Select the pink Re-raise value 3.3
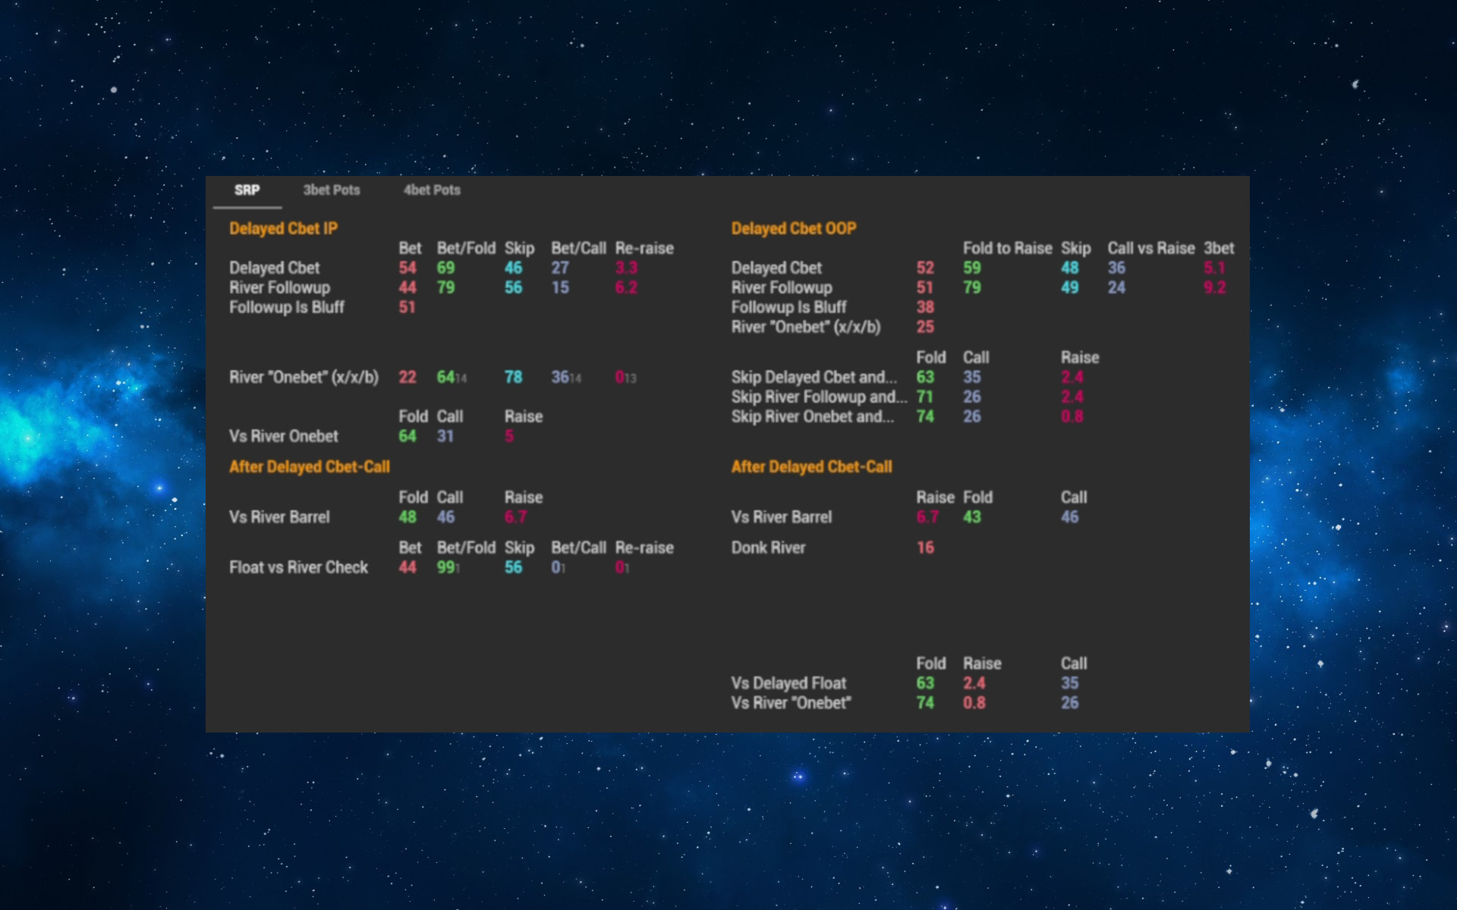 (x=626, y=268)
